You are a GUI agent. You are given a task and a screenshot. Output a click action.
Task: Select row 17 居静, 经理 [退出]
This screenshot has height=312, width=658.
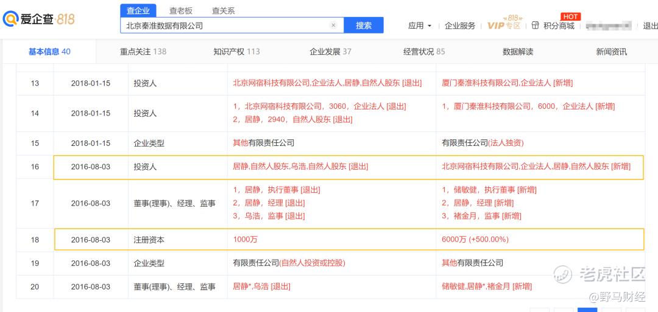point(269,203)
